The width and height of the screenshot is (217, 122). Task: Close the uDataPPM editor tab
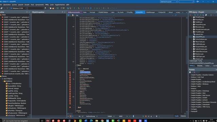click(x=144, y=12)
